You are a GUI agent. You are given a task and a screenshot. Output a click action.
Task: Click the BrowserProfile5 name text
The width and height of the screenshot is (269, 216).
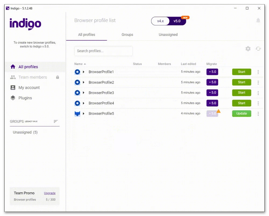(101, 114)
